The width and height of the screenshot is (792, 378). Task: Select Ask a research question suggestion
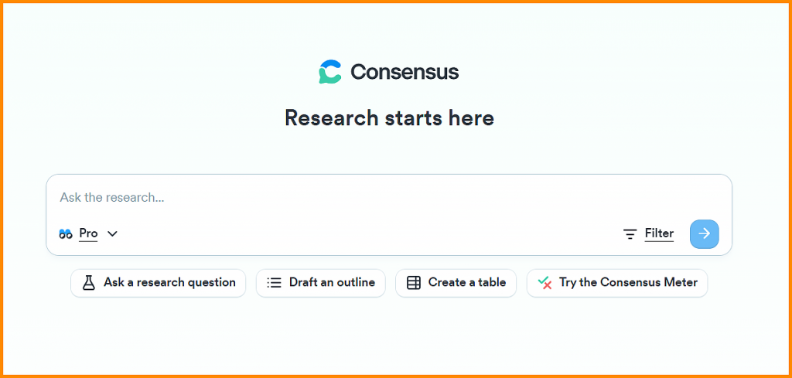(x=158, y=283)
